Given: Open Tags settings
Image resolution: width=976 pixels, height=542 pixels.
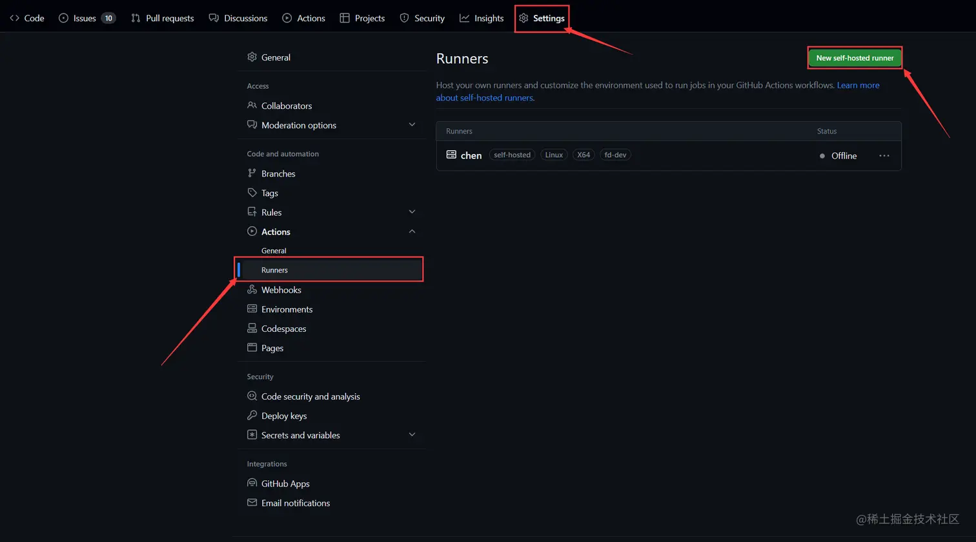Looking at the screenshot, I should (270, 193).
